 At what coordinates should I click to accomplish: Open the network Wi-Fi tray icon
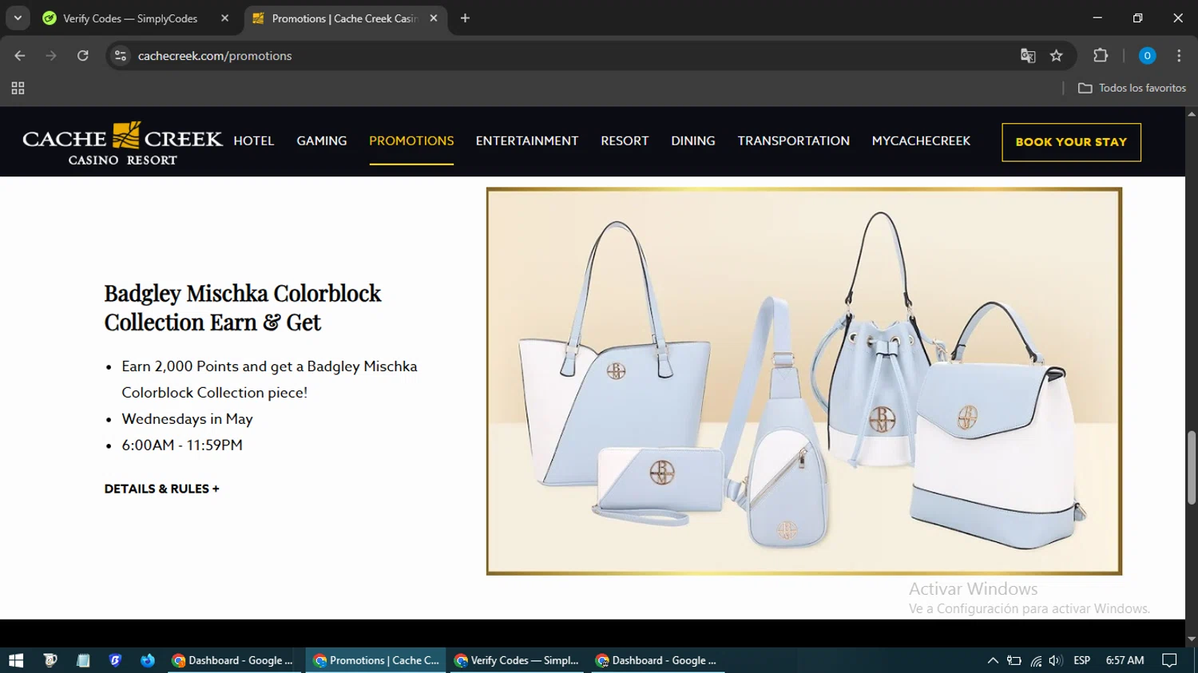(1036, 660)
